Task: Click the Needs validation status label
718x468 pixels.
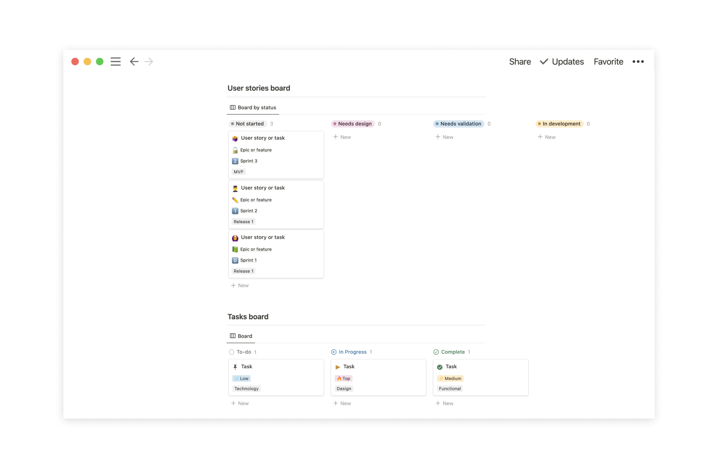Action: tap(458, 124)
